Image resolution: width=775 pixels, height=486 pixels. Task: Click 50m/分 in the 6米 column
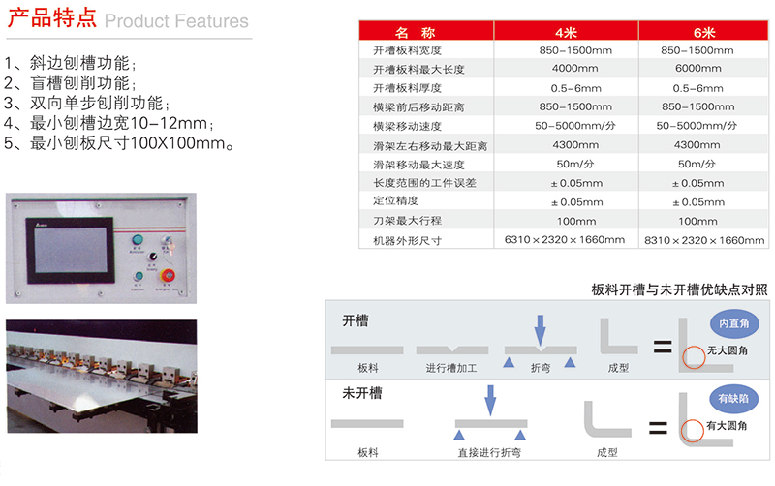click(x=697, y=164)
